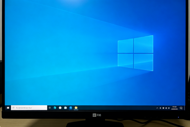Click the second tray icon after the chevron
This screenshot has height=127, width=190.
point(163,108)
